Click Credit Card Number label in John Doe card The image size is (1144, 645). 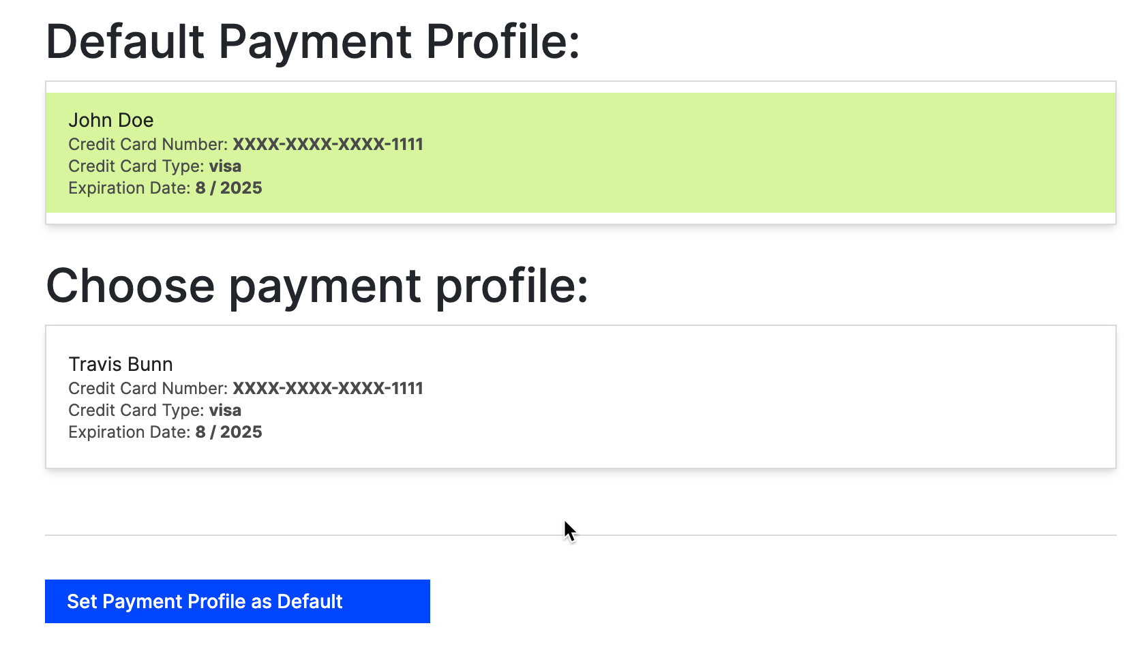pyautogui.click(x=148, y=144)
